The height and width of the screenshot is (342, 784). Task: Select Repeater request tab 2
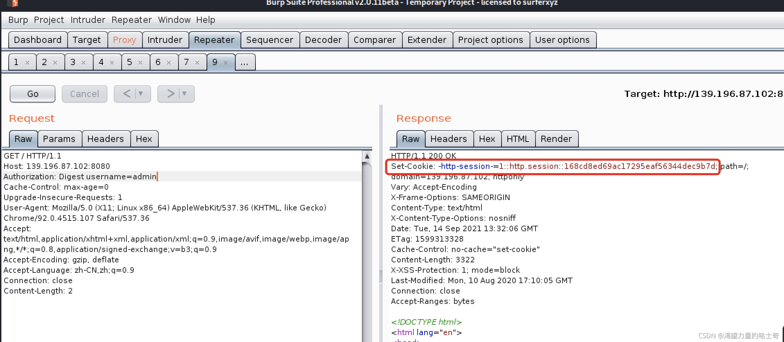(44, 62)
